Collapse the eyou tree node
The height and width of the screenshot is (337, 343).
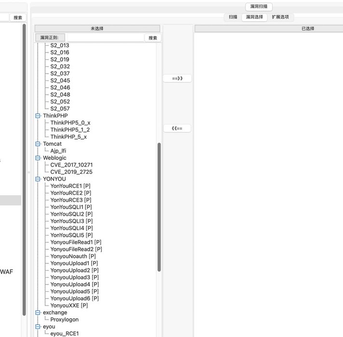(x=38, y=326)
